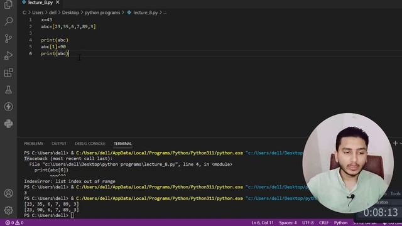Click the C: breadcrumb root
402x226 pixels.
[24, 13]
